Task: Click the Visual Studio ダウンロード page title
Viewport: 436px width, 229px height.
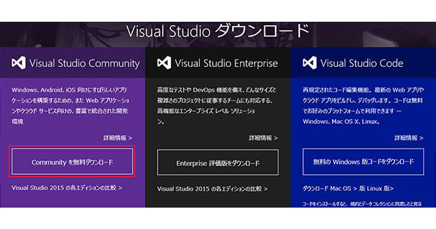Action: click(218, 31)
